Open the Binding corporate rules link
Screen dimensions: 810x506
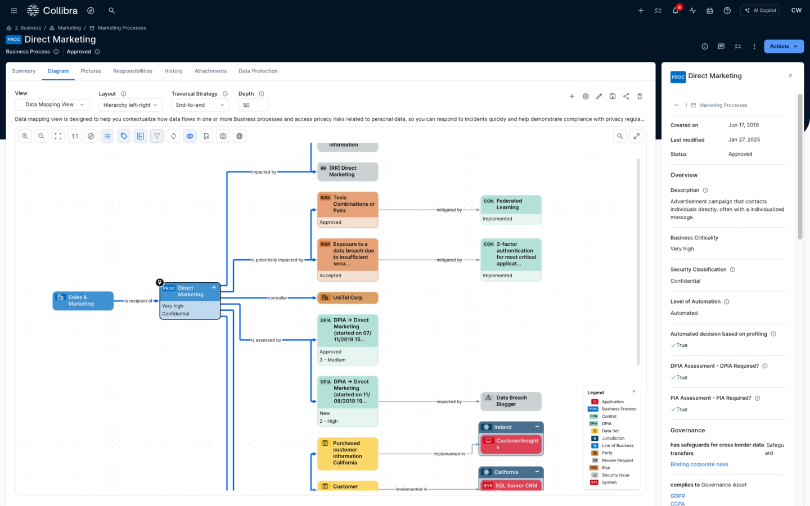tap(699, 464)
